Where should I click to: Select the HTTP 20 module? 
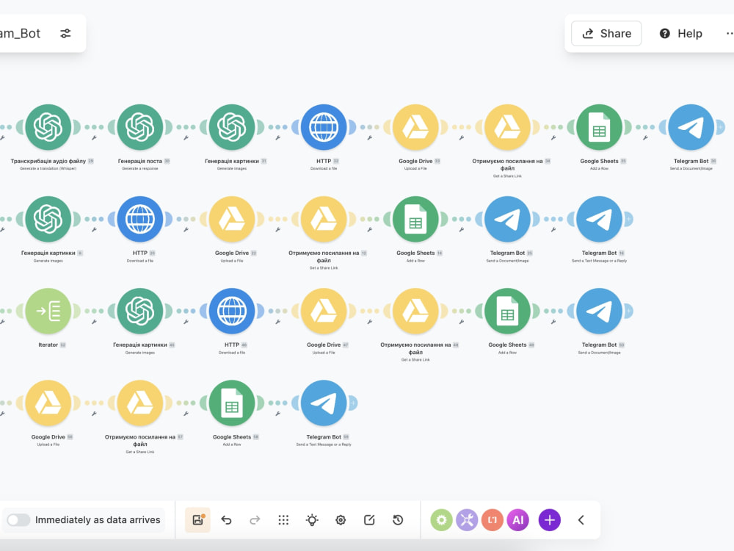140,219
